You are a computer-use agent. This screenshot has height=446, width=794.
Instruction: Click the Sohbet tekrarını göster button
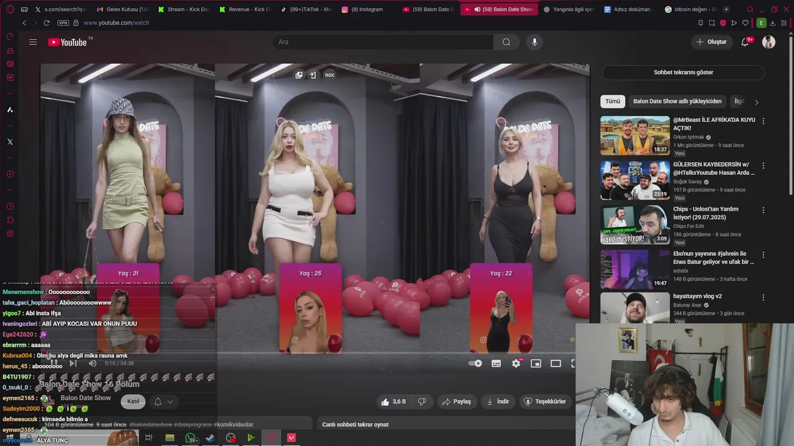684,72
